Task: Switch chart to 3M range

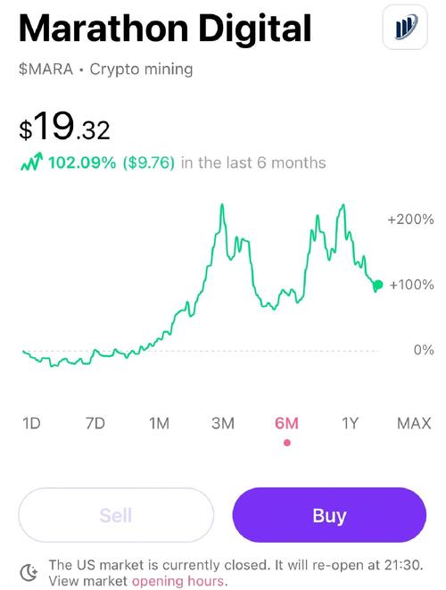Action: point(223,423)
